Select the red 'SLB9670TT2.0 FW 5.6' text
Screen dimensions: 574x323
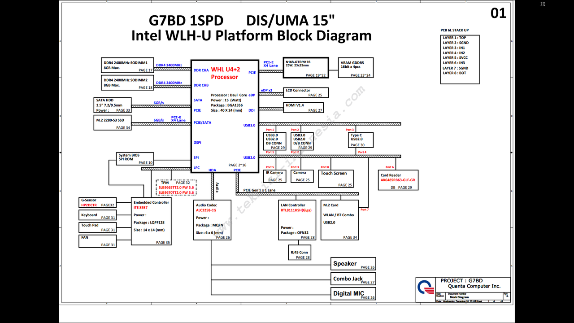click(176, 192)
